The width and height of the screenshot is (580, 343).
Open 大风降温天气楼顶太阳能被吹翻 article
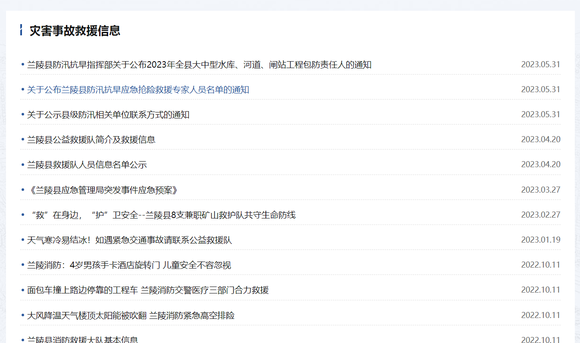[x=131, y=315]
